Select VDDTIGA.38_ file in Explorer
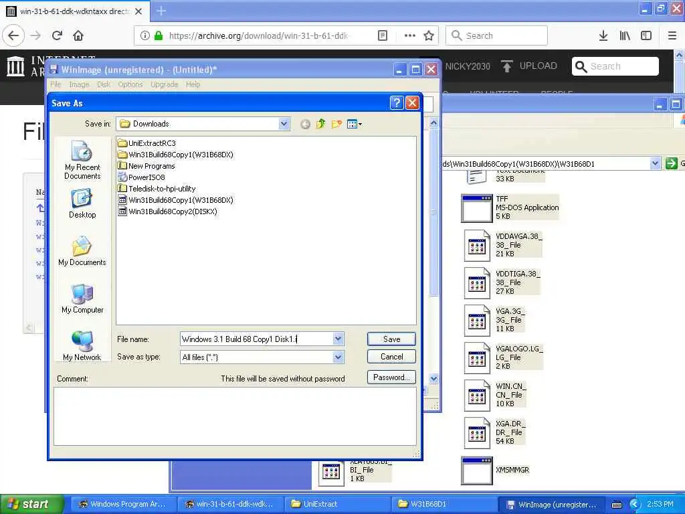Image resolution: width=685 pixels, height=514 pixels. 502,282
